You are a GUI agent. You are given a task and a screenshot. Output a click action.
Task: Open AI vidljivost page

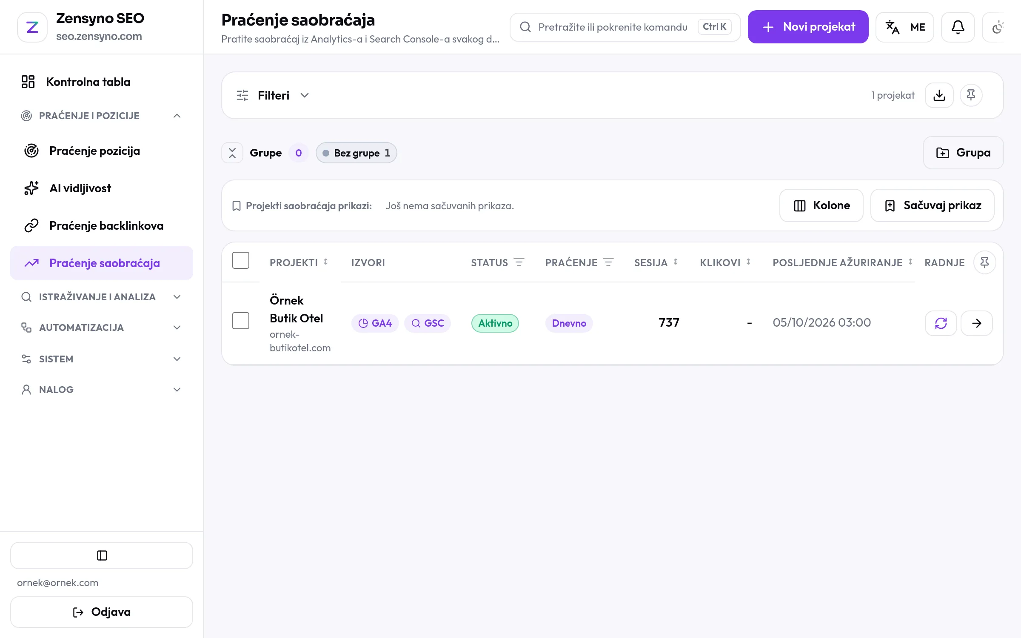click(x=101, y=188)
